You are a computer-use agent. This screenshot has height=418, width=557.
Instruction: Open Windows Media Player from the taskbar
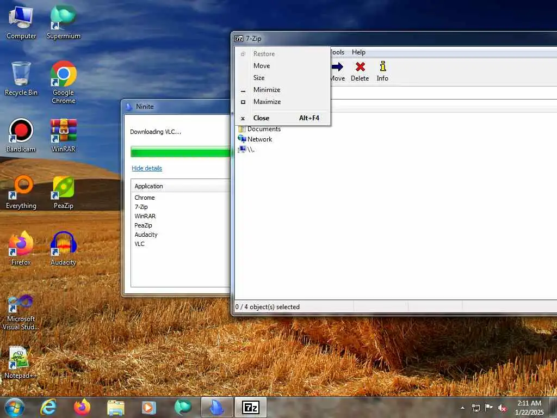[149, 408]
